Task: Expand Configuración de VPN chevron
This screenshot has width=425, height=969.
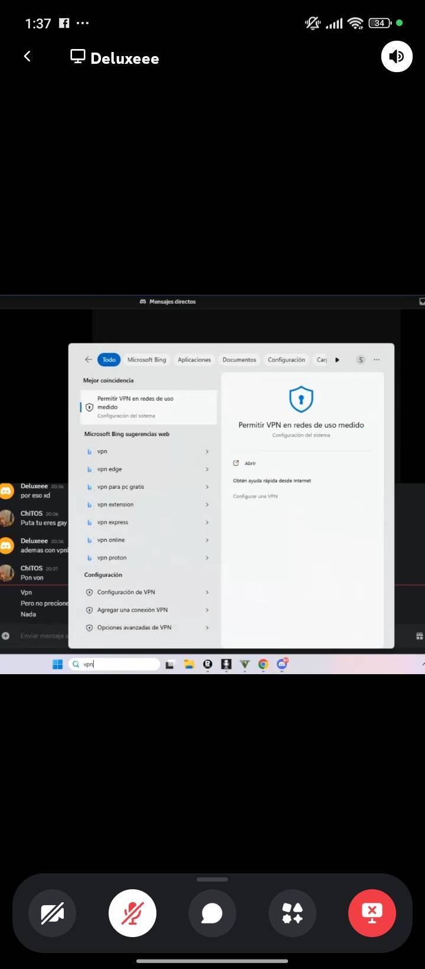Action: coord(207,592)
